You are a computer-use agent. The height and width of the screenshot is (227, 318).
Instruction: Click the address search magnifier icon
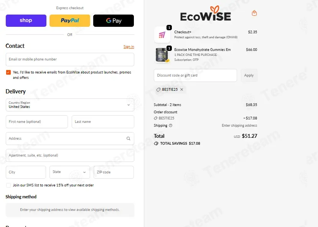coord(129,139)
